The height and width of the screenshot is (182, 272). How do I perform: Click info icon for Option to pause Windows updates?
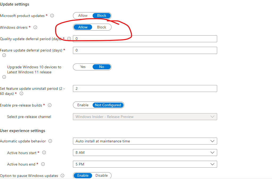pos(63,176)
